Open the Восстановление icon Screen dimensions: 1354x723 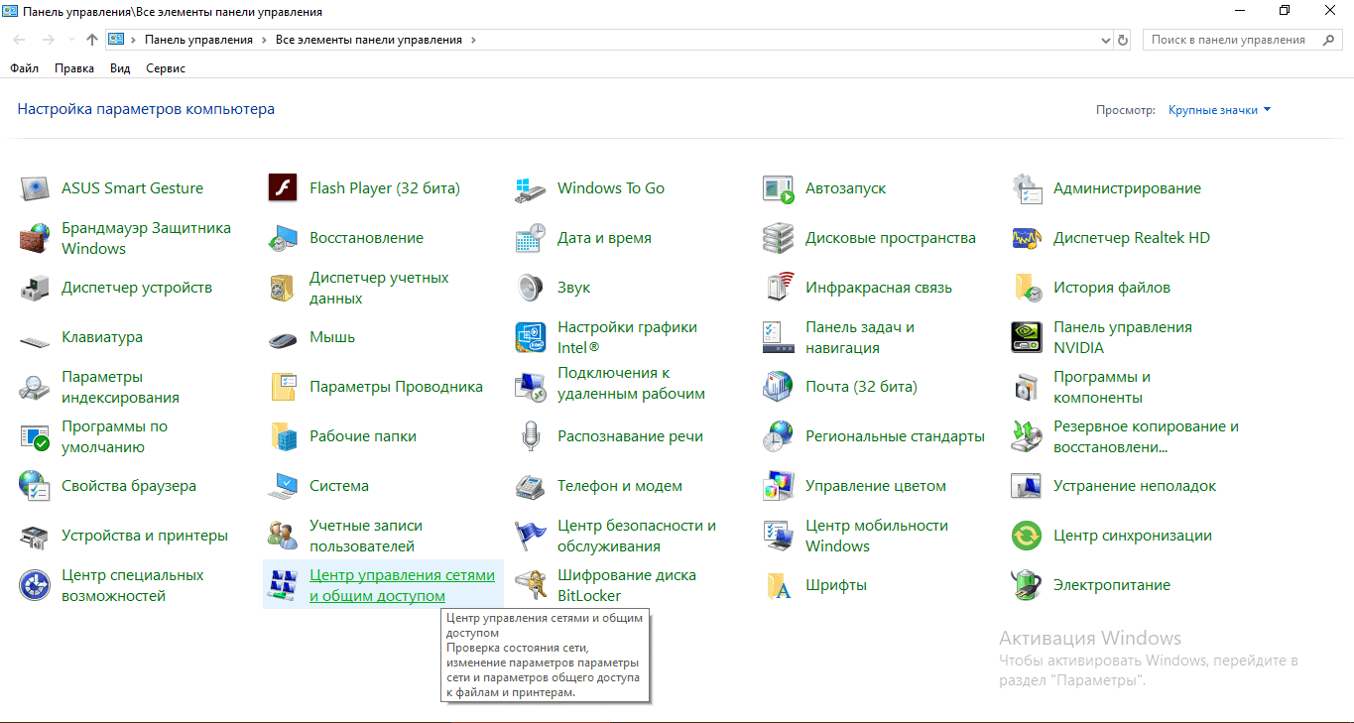284,238
